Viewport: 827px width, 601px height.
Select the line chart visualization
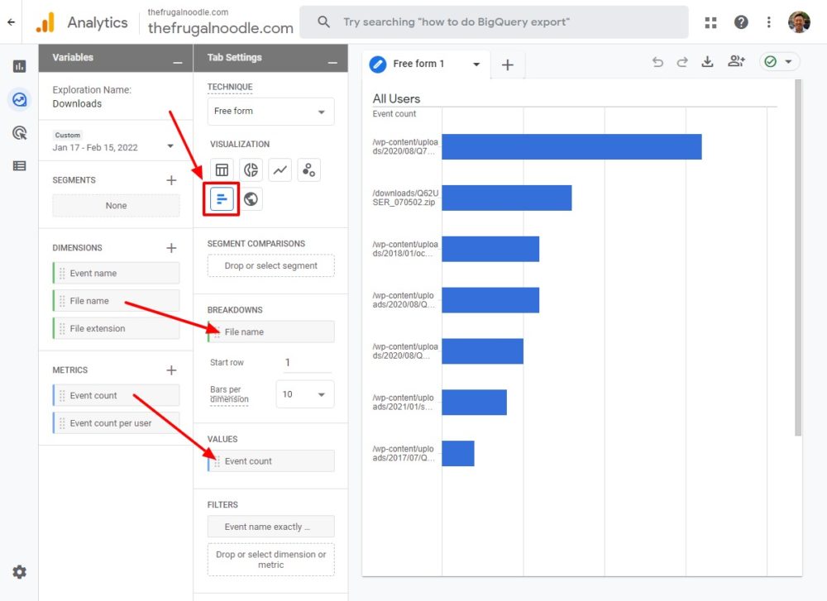(280, 169)
